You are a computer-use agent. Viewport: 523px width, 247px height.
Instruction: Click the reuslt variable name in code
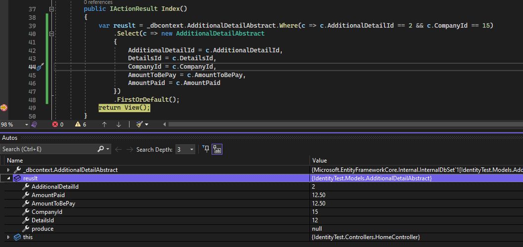[x=124, y=26]
